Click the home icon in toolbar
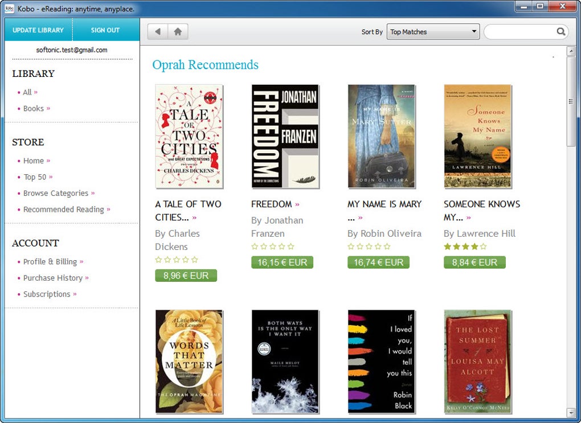Screen dimensions: 581x423 [178, 32]
